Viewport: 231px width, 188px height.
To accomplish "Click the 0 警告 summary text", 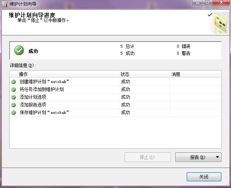I will pos(184,53).
